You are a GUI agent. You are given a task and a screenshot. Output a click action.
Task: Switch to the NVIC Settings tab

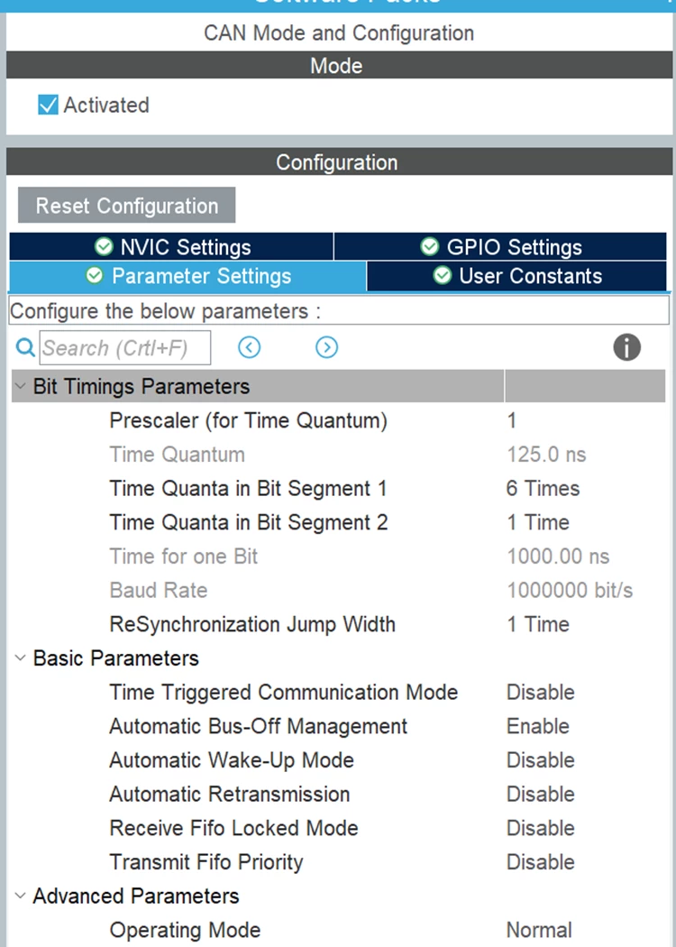pyautogui.click(x=171, y=246)
